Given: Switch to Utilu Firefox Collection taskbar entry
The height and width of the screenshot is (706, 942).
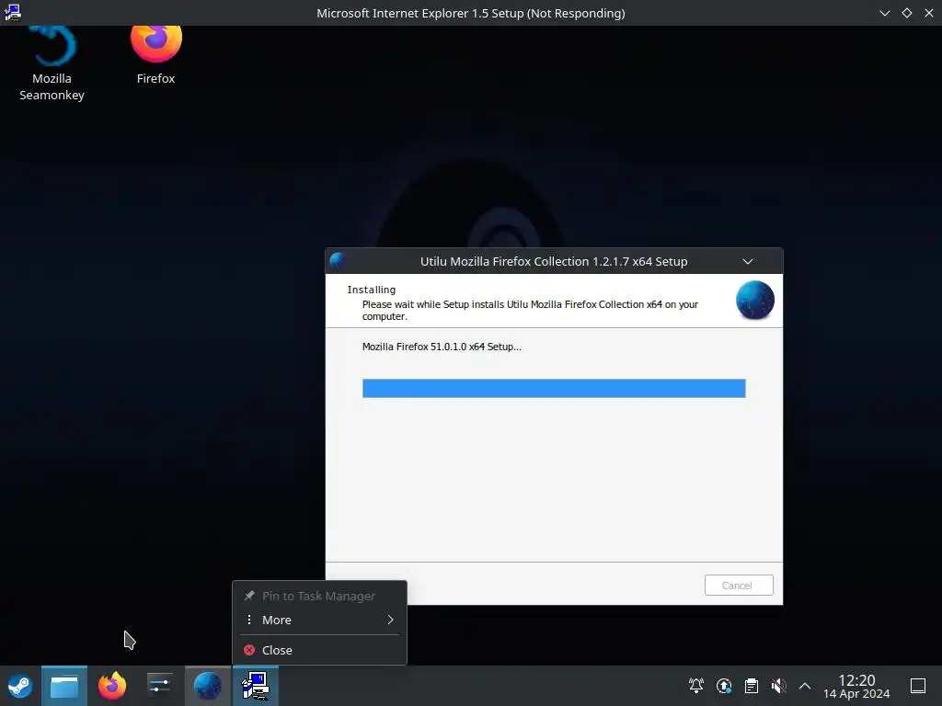Looking at the screenshot, I should coord(208,686).
